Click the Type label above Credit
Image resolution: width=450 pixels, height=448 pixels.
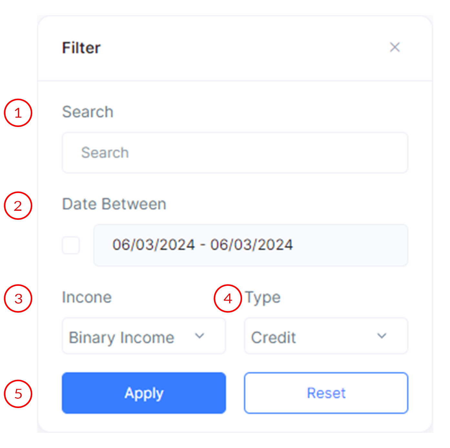(263, 297)
